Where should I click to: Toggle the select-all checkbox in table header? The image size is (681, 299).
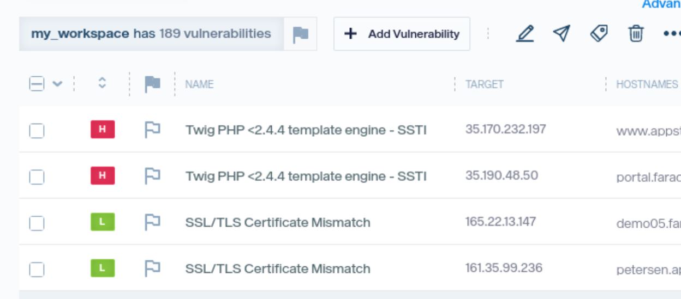point(37,84)
